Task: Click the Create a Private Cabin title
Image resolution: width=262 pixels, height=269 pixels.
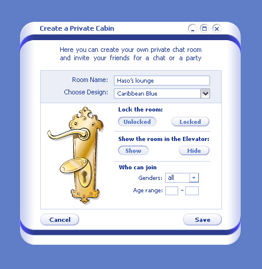Action: [x=77, y=28]
